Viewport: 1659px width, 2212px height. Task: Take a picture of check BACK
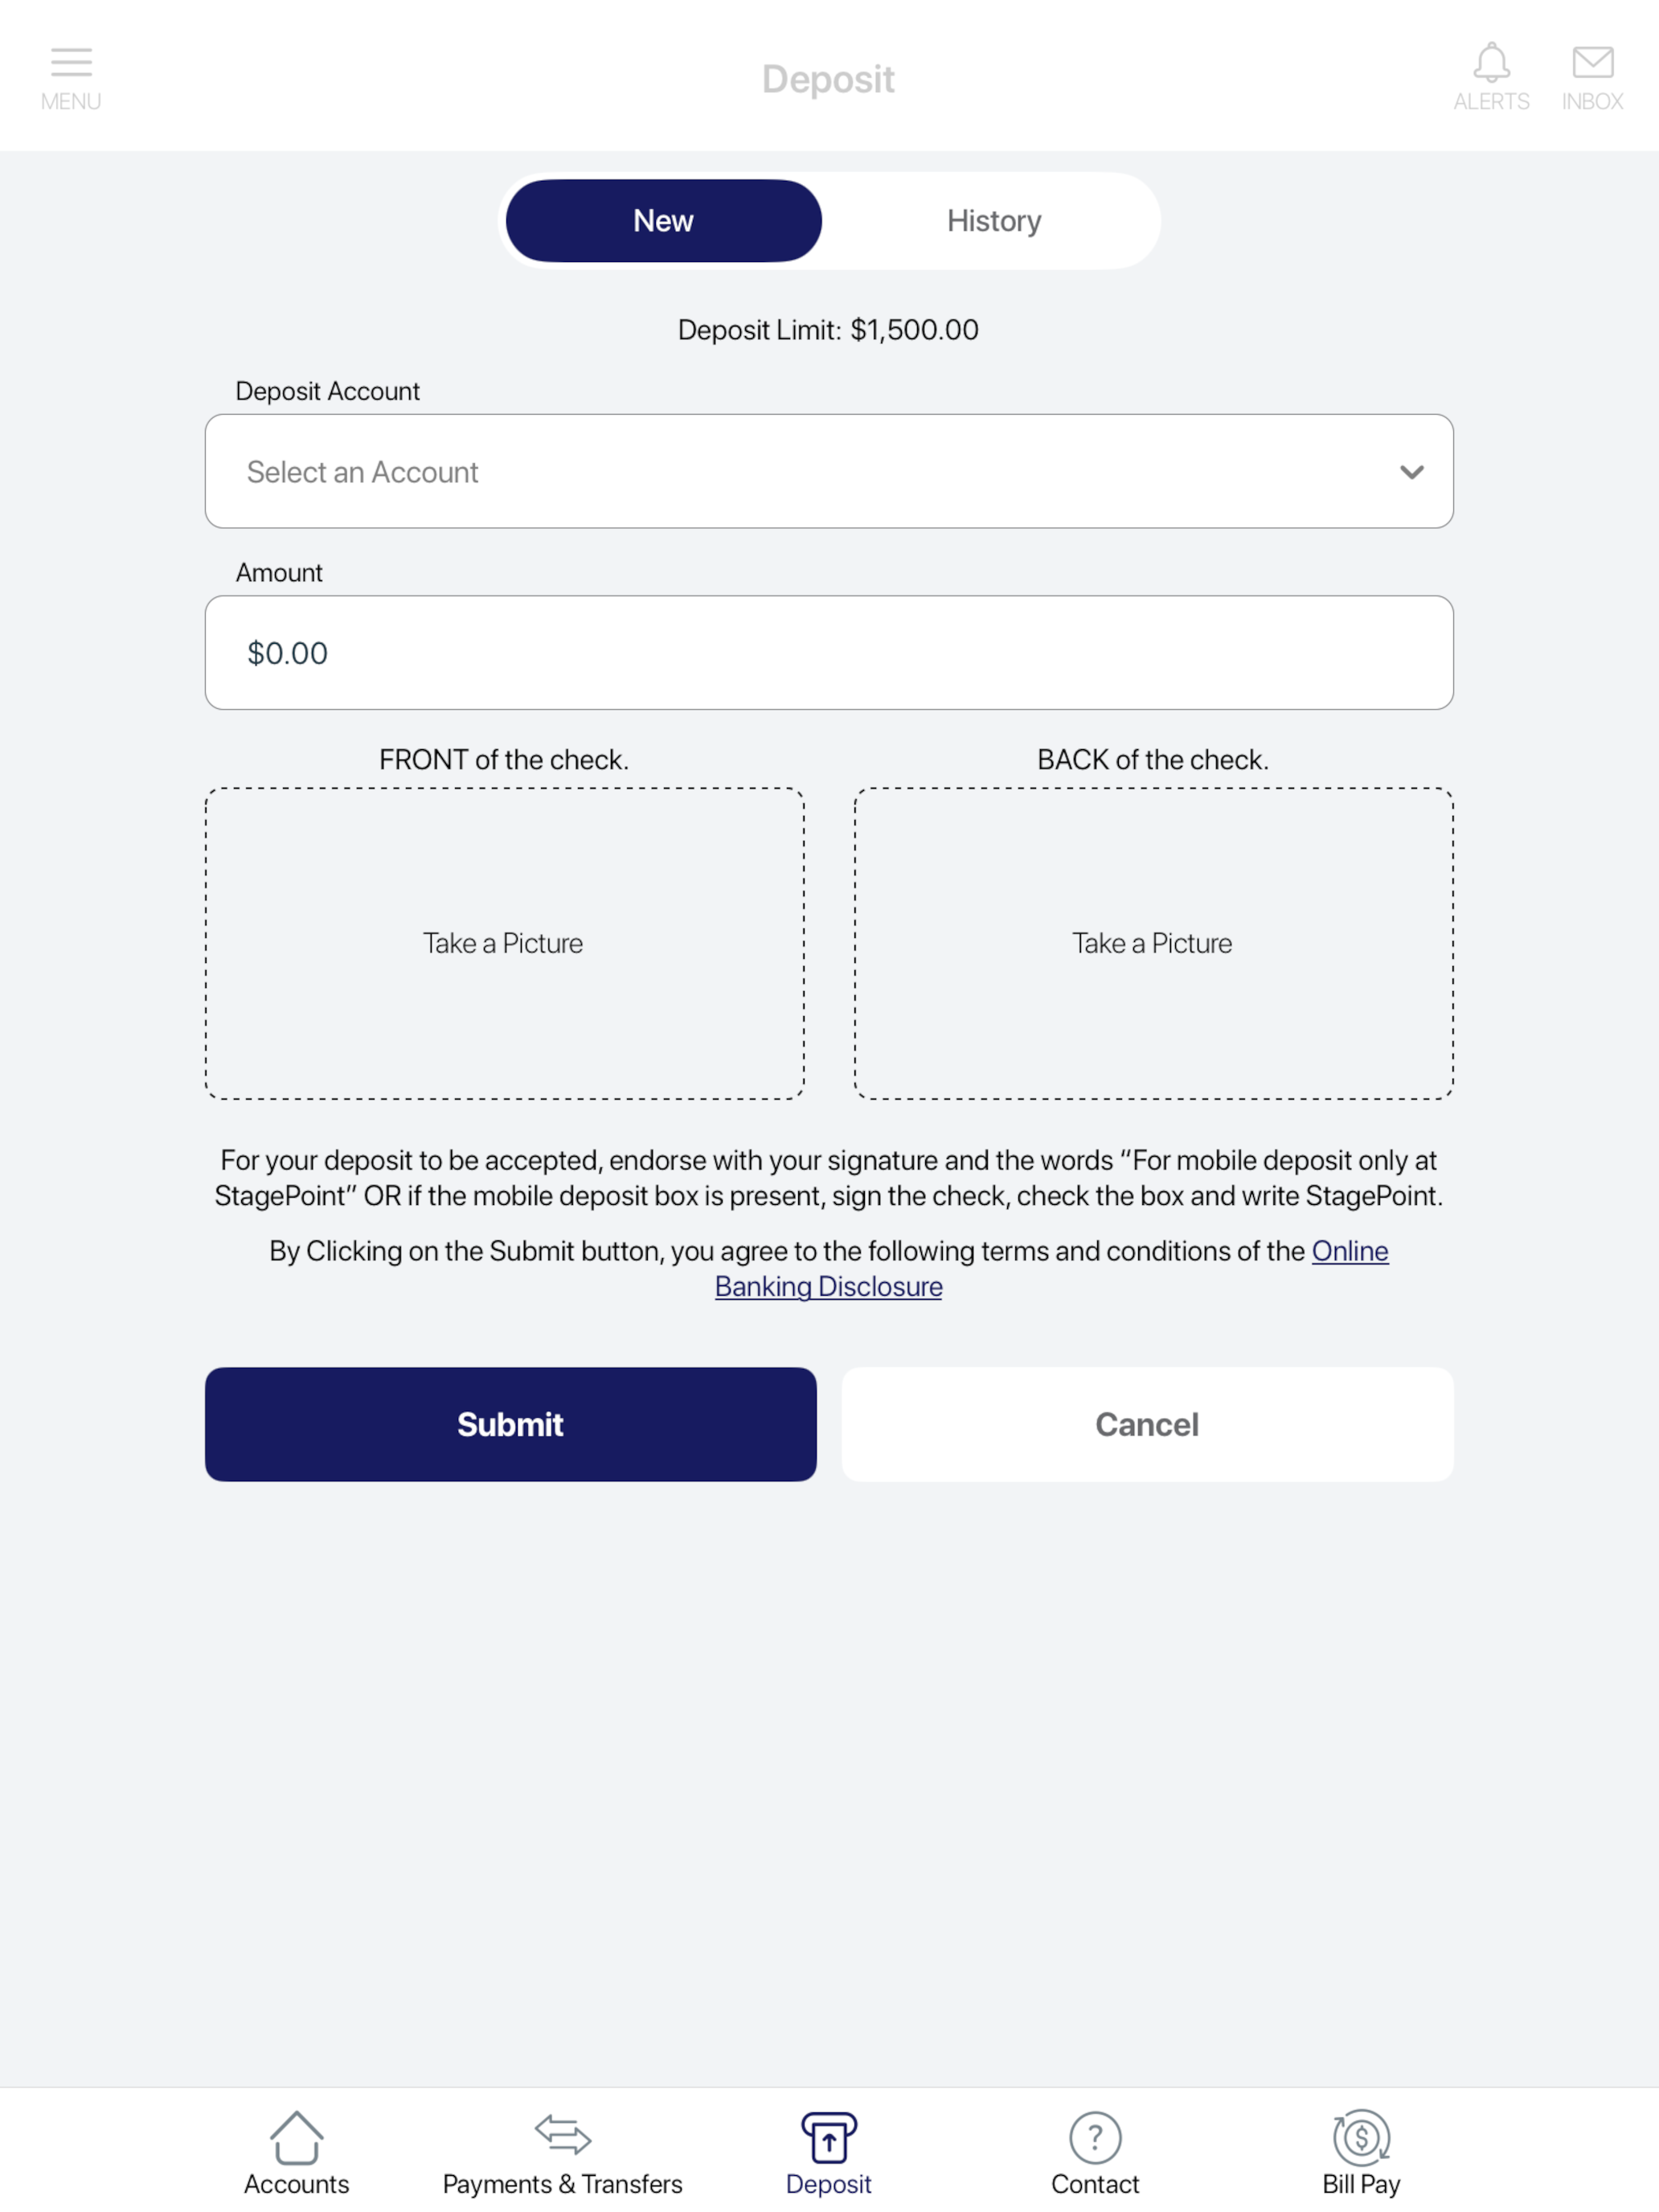tap(1153, 943)
